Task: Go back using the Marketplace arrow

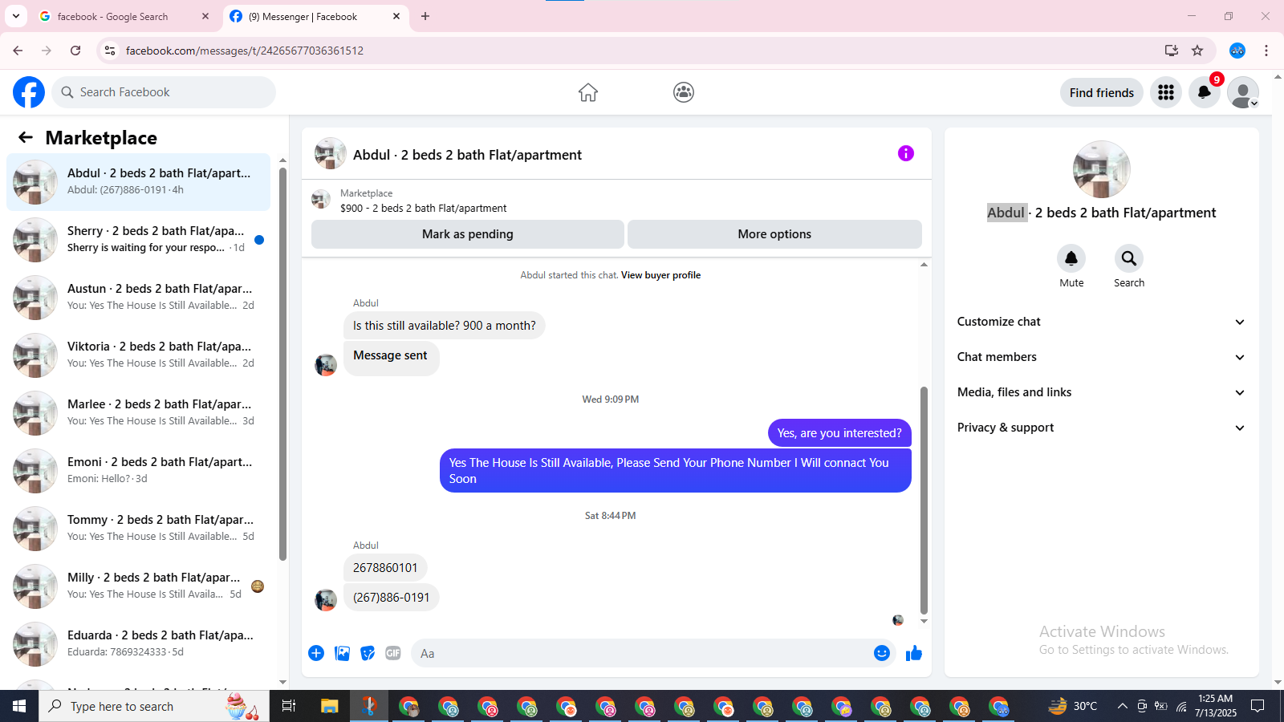Action: (26, 137)
